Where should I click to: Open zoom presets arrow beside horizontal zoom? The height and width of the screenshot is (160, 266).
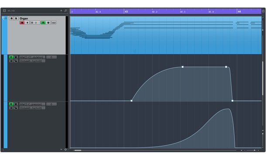tap(242, 150)
